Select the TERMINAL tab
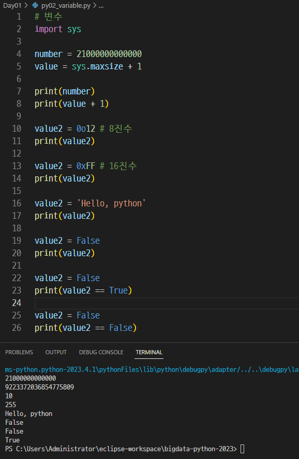 pos(149,352)
